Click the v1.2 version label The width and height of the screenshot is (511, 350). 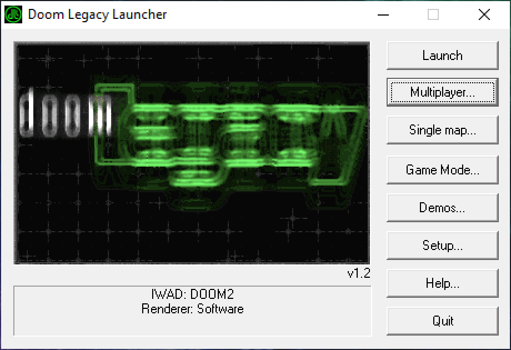coord(359,273)
